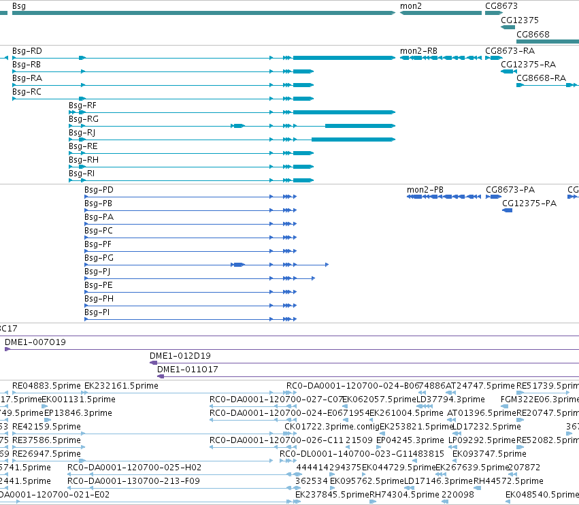
Task: Select the CG12375-RA transcript label
Action: pos(528,65)
